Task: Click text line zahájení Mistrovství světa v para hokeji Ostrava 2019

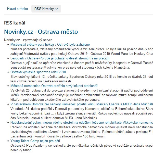Action: pyautogui.click(x=82, y=54)
